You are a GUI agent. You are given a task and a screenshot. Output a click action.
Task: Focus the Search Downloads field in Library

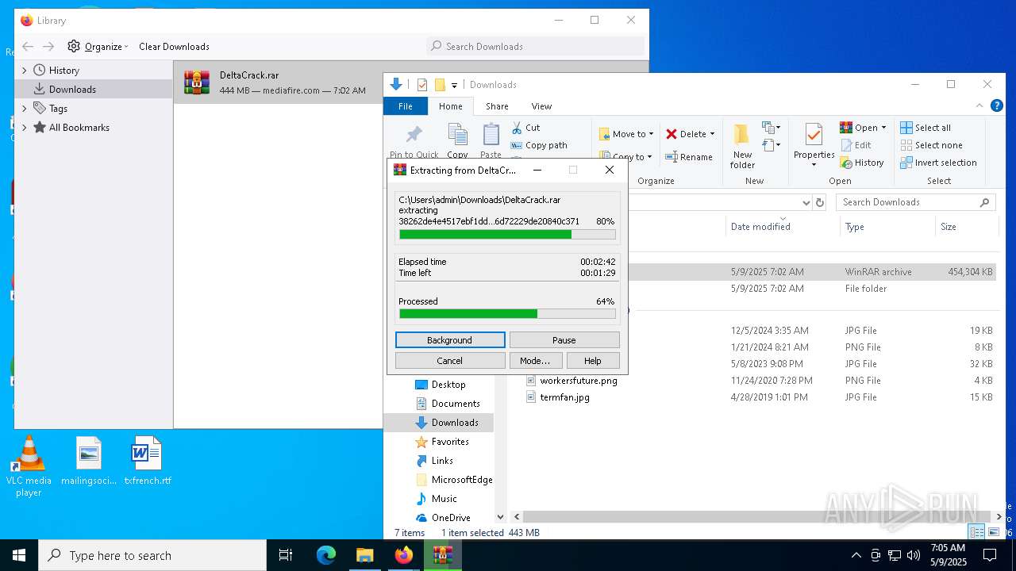click(x=536, y=47)
